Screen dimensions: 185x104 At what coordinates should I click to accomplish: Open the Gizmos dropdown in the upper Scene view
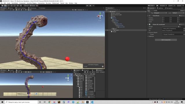click(81, 10)
